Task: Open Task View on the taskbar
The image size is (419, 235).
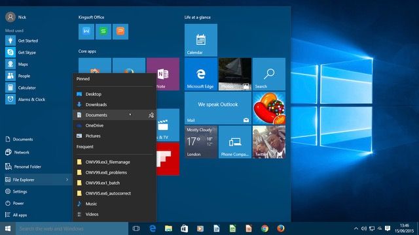Action: (136, 228)
